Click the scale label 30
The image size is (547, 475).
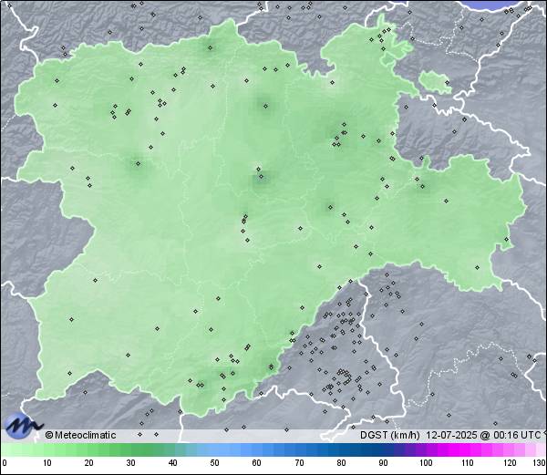[x=130, y=463]
